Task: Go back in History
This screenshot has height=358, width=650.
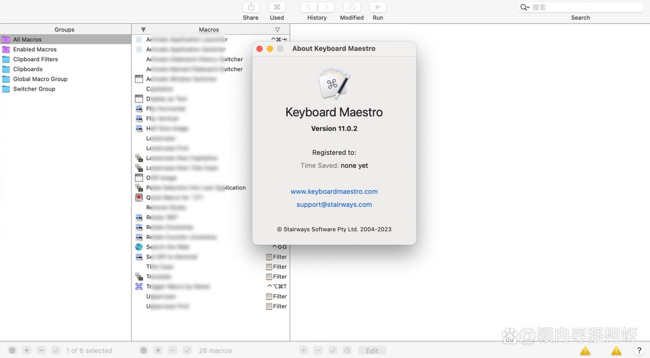Action: pos(309,7)
